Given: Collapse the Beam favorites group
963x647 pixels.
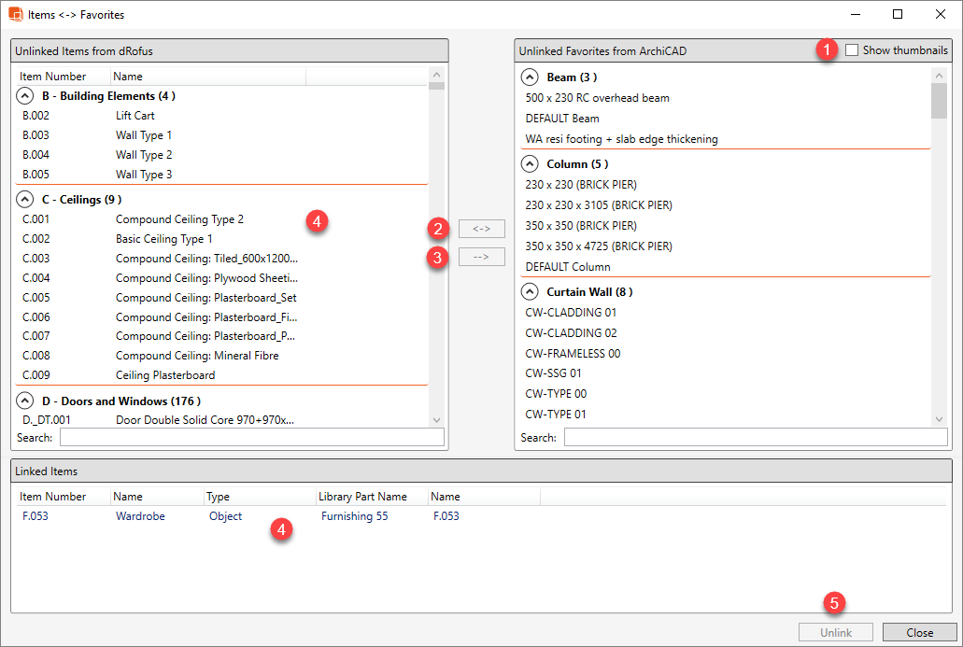Looking at the screenshot, I should pyautogui.click(x=530, y=77).
